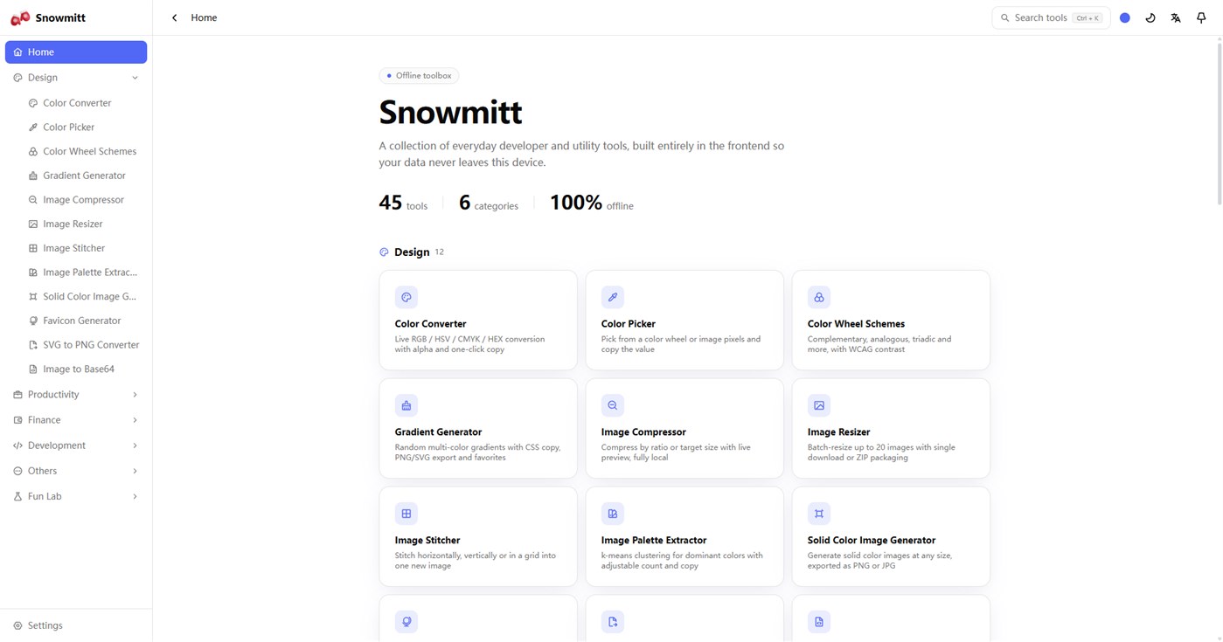Open Image Palette Extractor in sidebar
This screenshot has height=642, width=1223.
coord(83,273)
